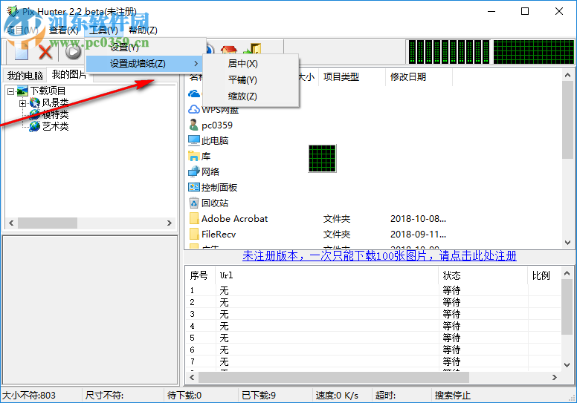The image size is (577, 403).
Task: Click down arrow of file list scrollbar
Action: click(x=567, y=243)
